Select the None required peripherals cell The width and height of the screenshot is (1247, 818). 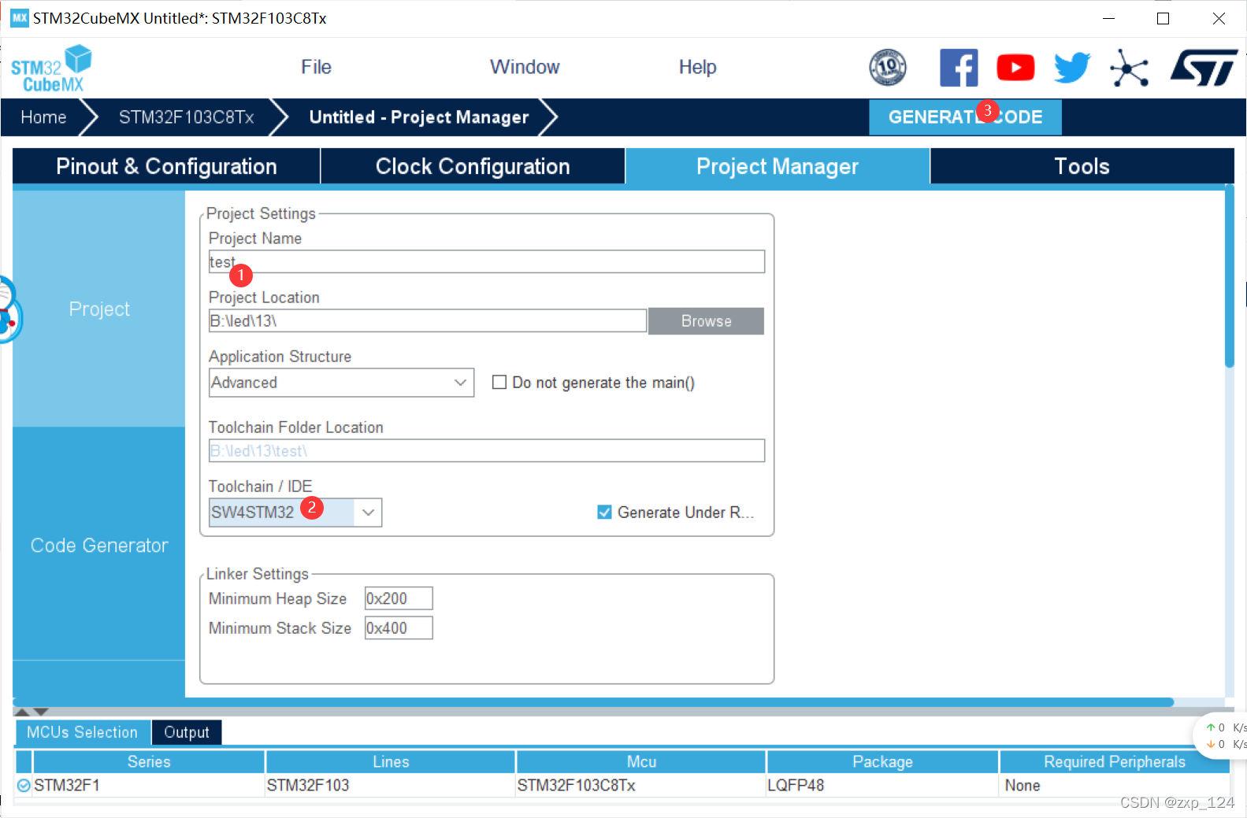click(x=1114, y=785)
